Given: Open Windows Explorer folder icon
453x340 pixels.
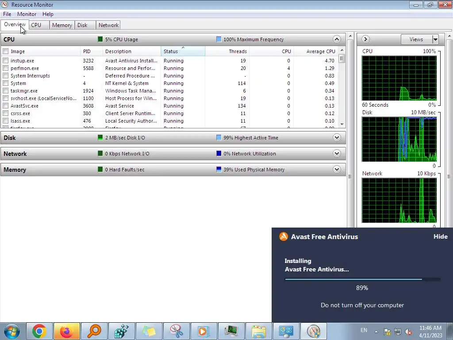Looking at the screenshot, I should tap(259, 331).
